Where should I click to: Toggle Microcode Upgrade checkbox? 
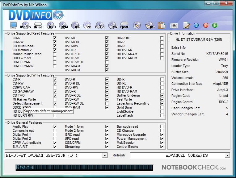coord(162,135)
